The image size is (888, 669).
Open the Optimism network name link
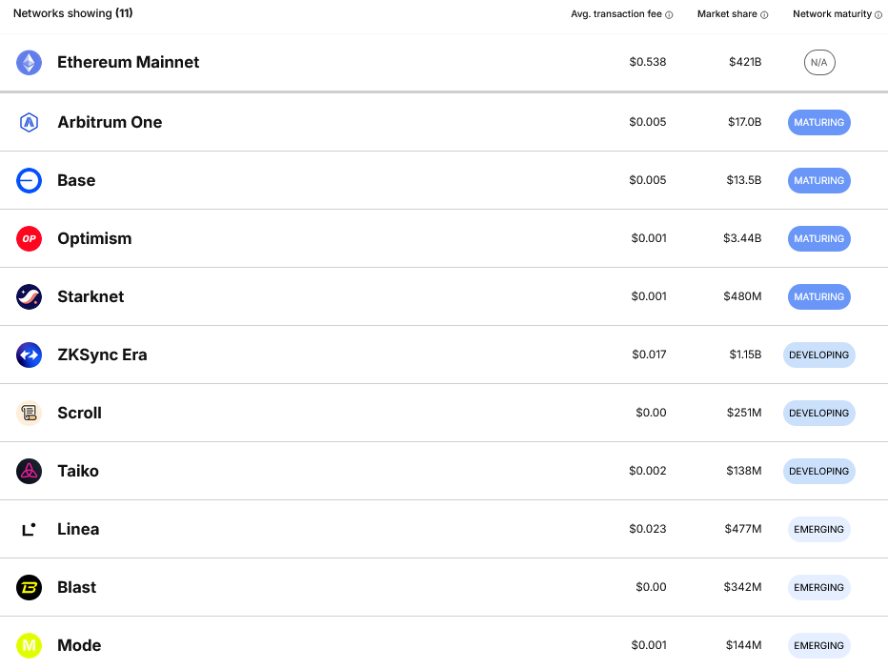tap(94, 238)
